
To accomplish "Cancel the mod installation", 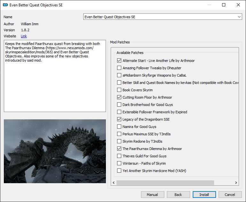I will tap(230, 195).
